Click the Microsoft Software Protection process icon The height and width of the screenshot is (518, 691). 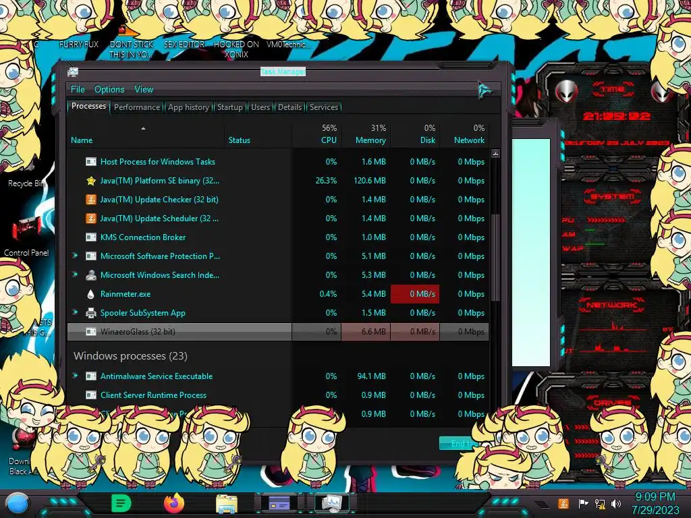(91, 256)
